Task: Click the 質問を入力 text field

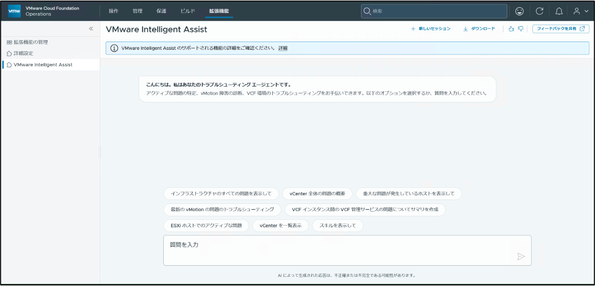Action: tap(347, 250)
